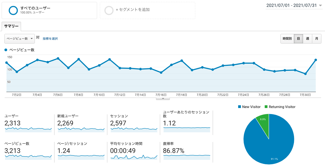The image size is (325, 167).
Task: Click the New Visitor blue legend swatch
Action: point(240,107)
